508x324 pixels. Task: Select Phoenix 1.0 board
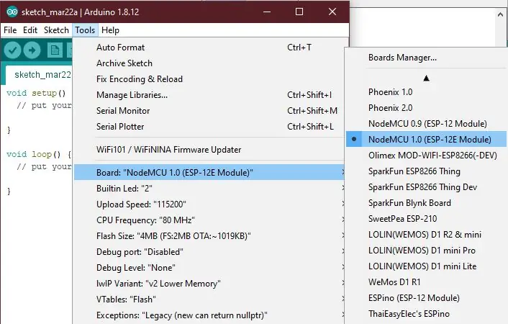pyautogui.click(x=426, y=92)
